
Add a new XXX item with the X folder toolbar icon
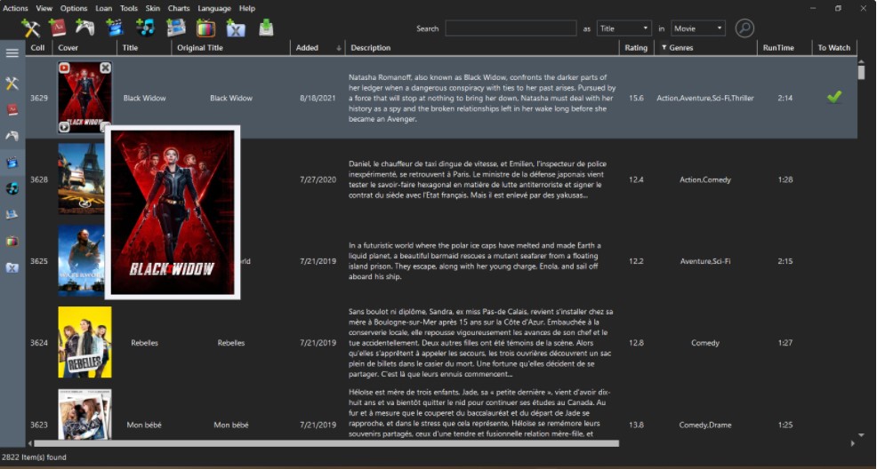[236, 28]
